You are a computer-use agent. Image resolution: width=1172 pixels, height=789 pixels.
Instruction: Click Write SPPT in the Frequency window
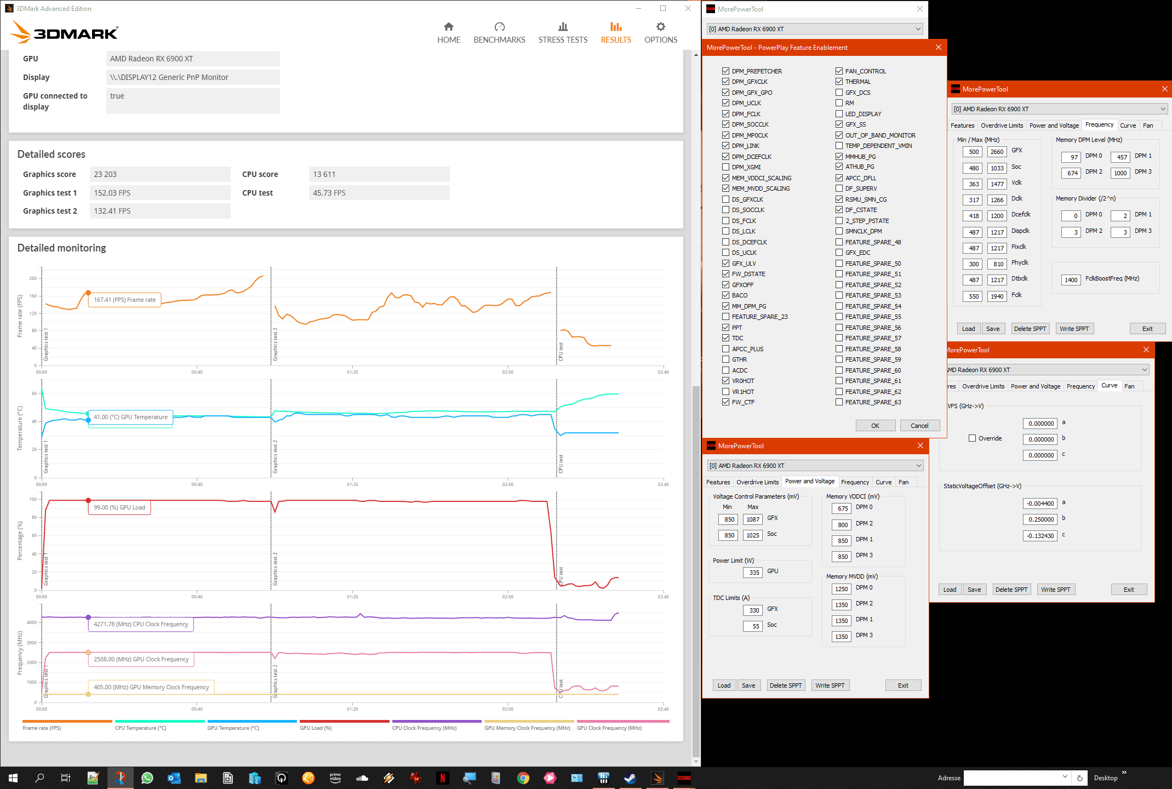click(1074, 329)
